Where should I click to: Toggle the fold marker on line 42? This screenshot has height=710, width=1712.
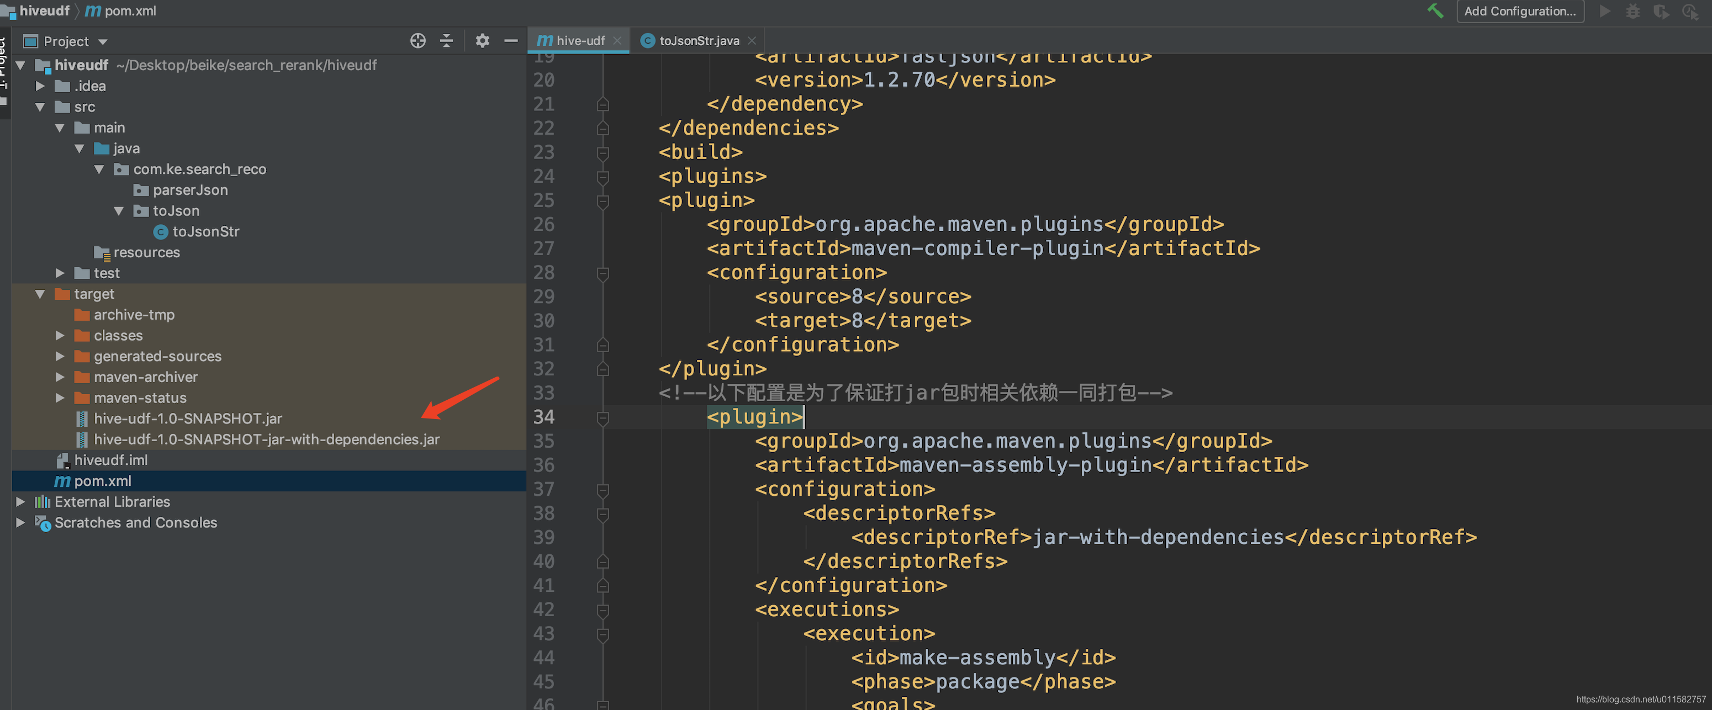(603, 611)
